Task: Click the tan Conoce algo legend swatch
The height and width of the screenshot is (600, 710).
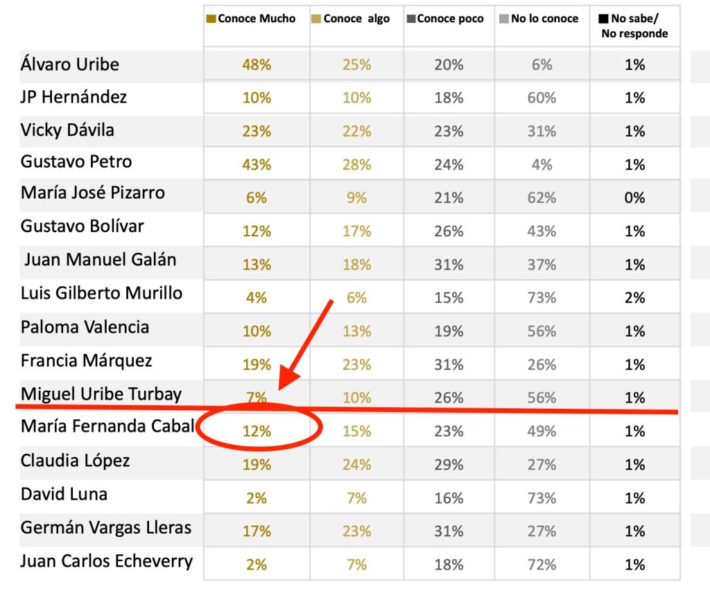Action: pos(318,19)
